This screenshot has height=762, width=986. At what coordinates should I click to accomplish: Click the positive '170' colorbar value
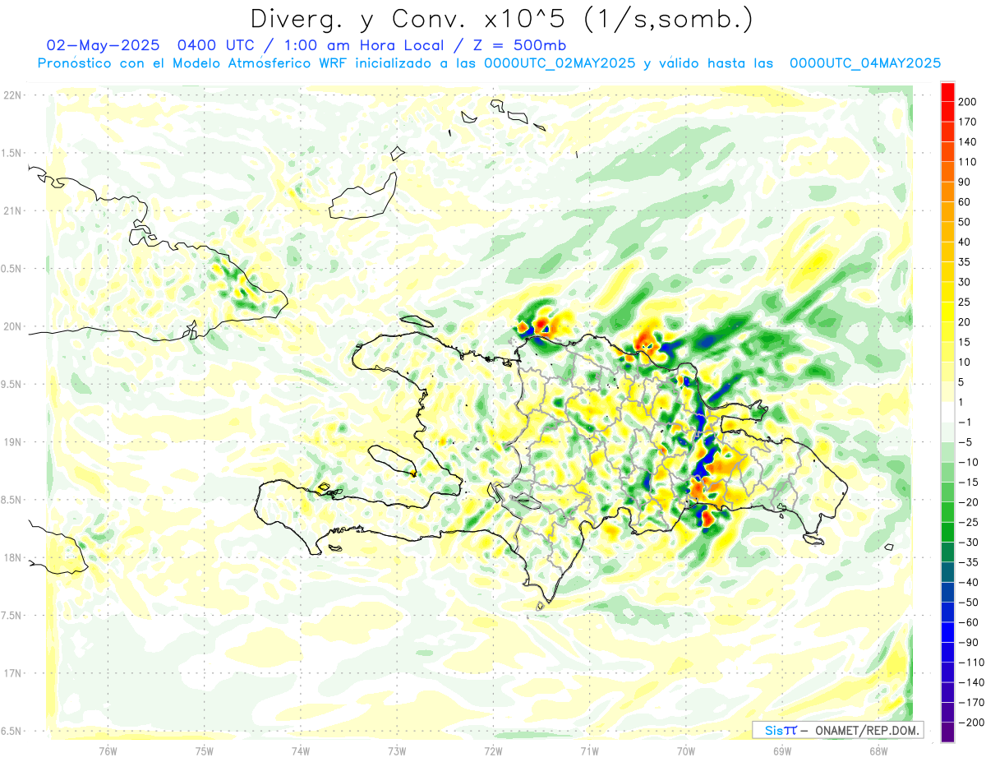[x=968, y=122]
